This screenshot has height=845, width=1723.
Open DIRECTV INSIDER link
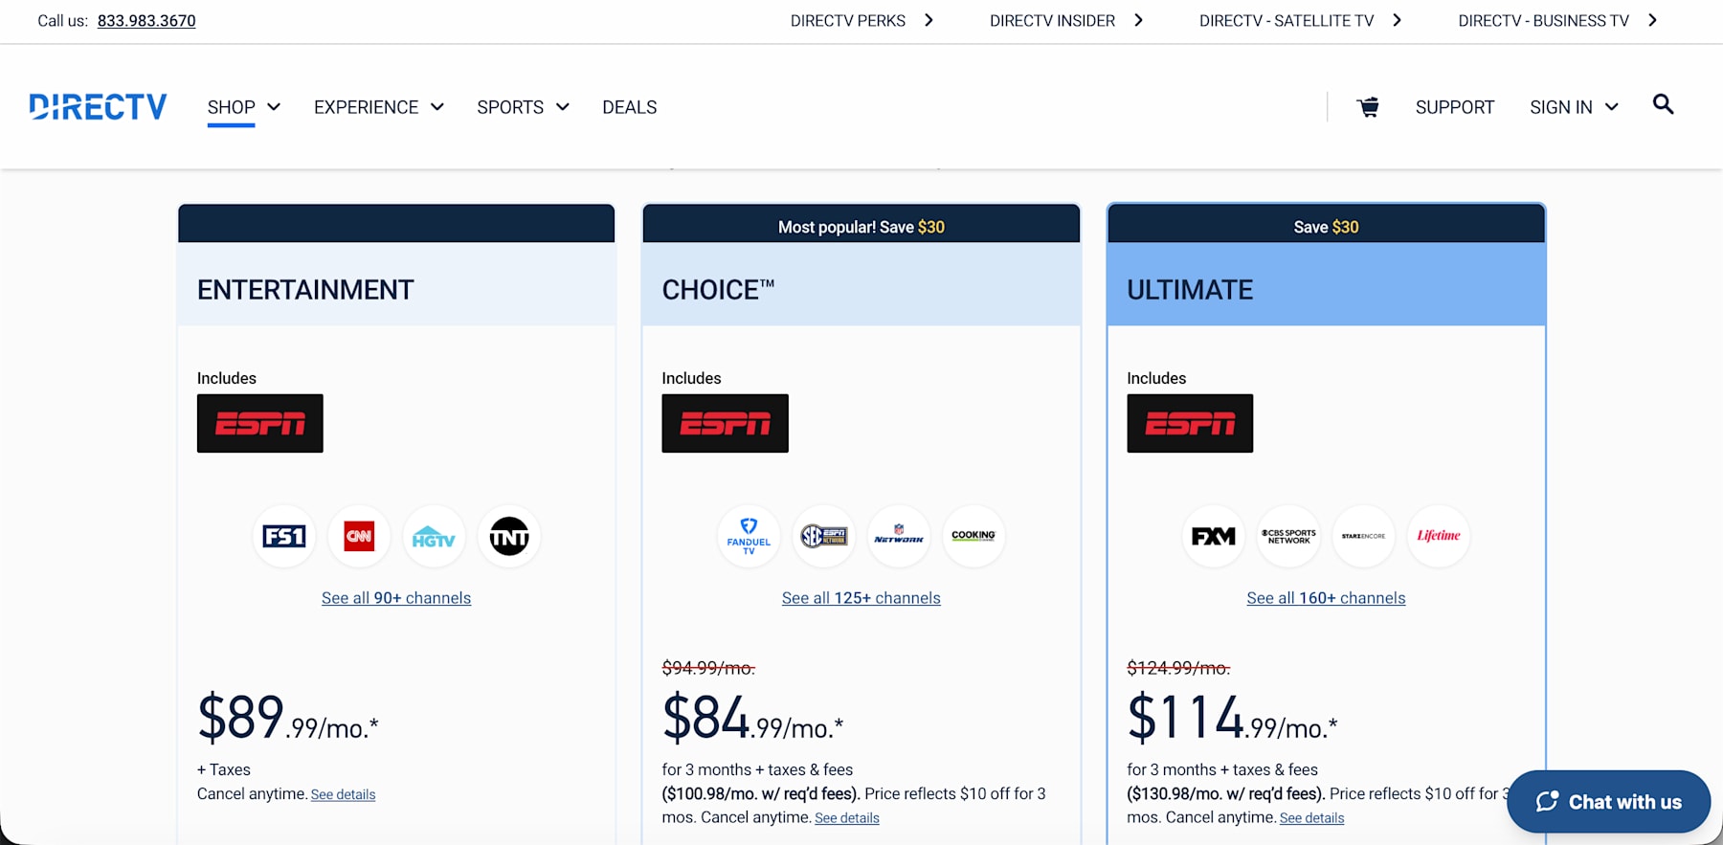[1052, 21]
